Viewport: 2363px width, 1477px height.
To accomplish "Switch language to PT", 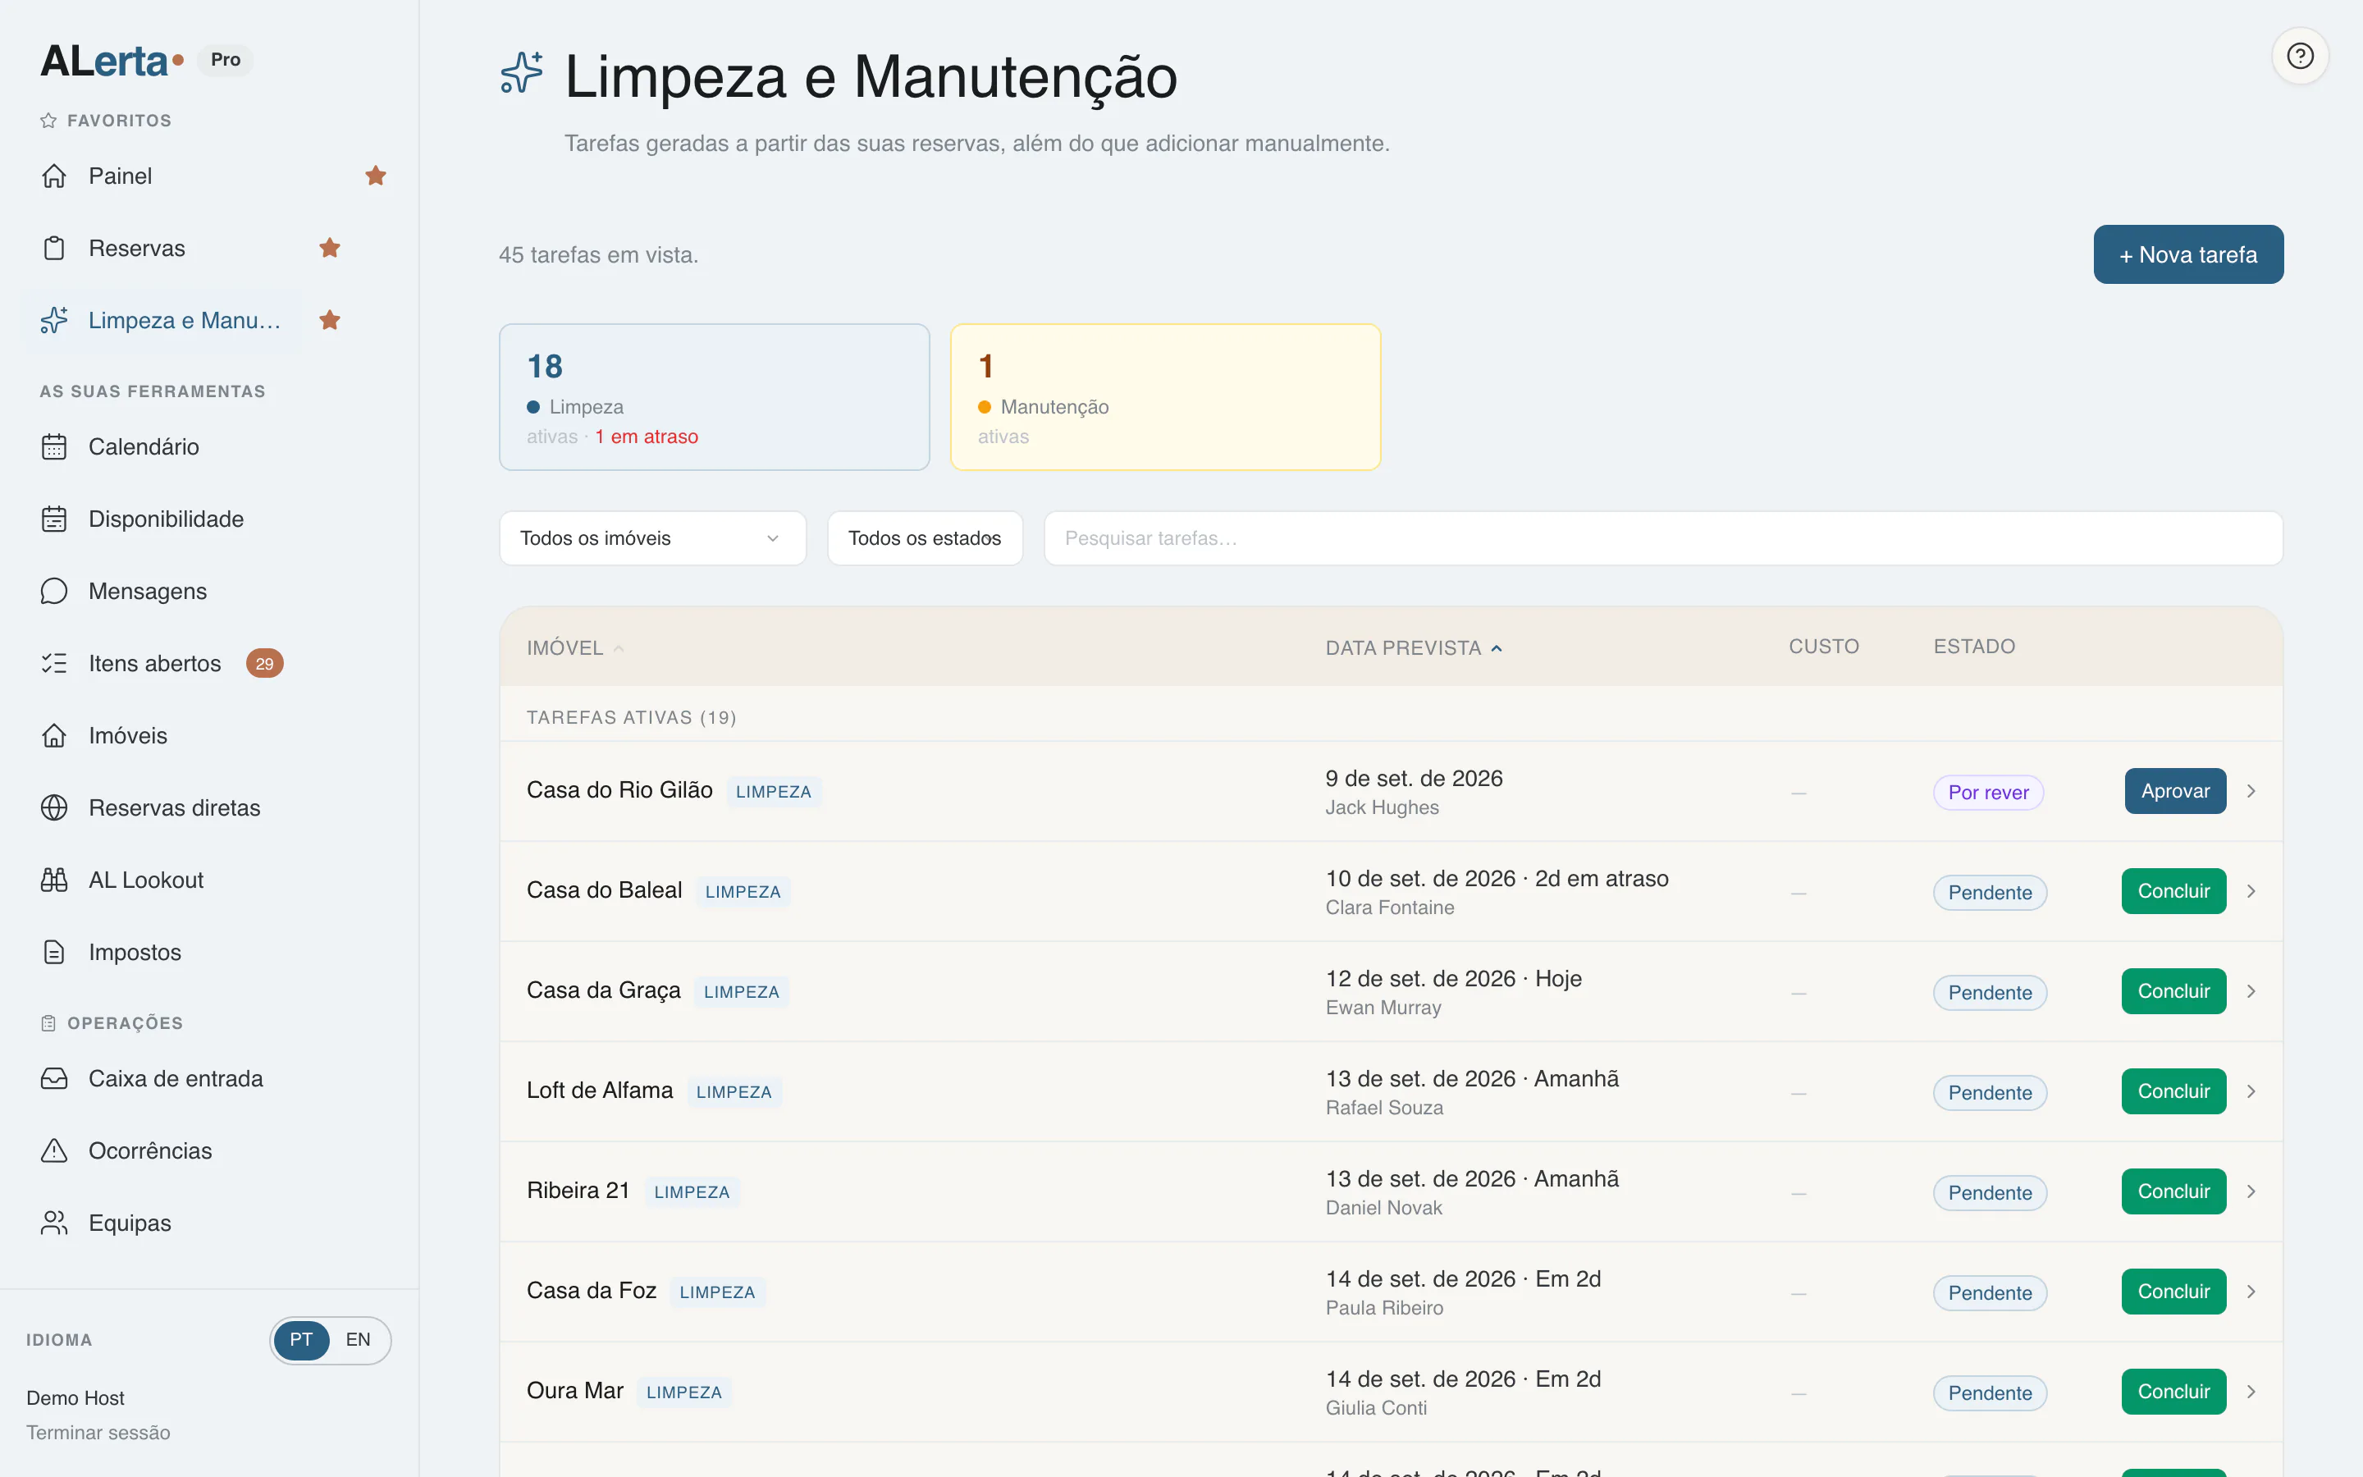I will tap(301, 1339).
